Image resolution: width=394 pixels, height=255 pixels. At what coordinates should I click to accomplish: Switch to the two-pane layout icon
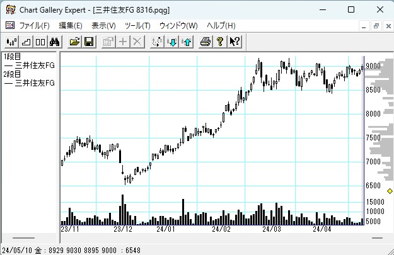pyautogui.click(x=40, y=42)
